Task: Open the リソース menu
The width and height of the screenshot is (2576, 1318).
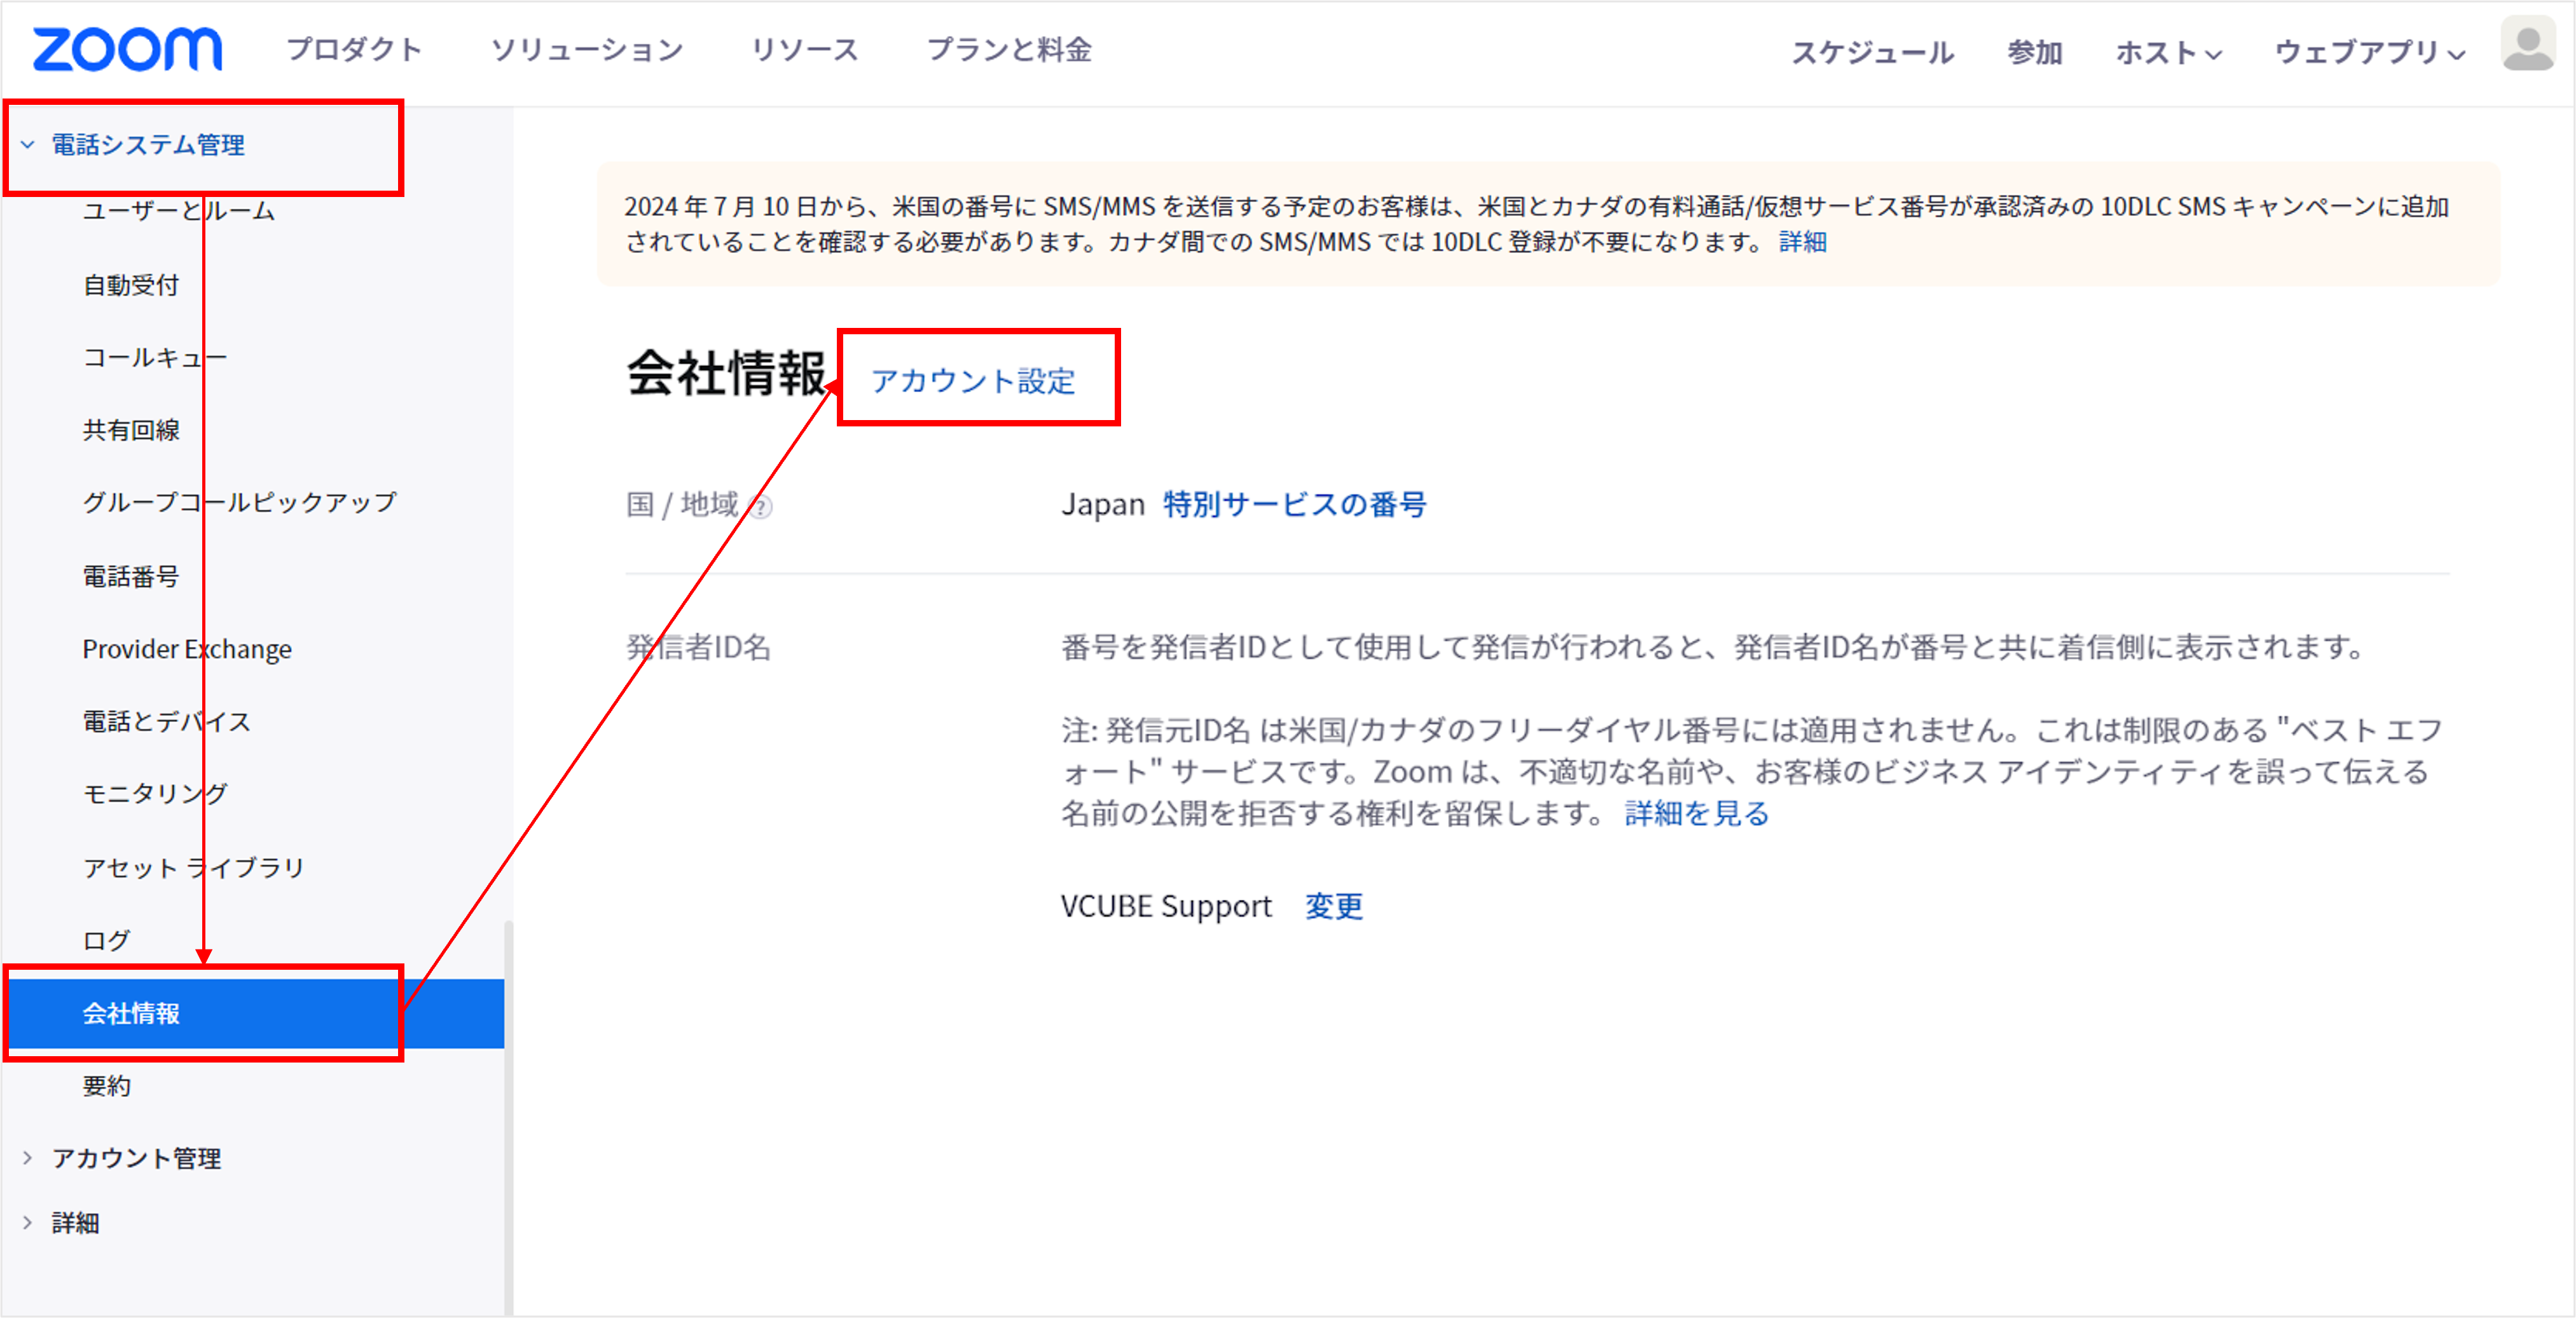Action: pyautogui.click(x=805, y=49)
